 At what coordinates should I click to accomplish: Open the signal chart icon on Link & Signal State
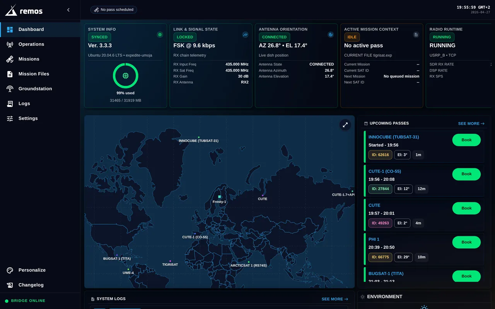245,34
